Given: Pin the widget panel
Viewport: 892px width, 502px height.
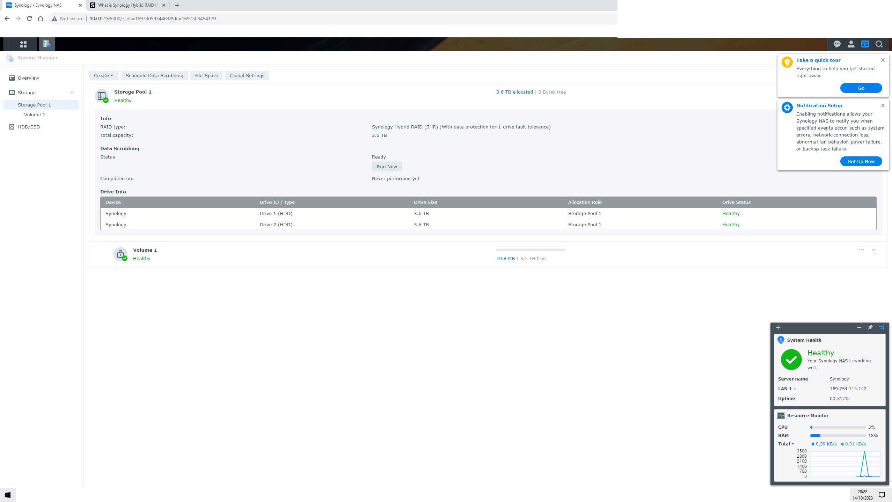Looking at the screenshot, I should pyautogui.click(x=870, y=327).
